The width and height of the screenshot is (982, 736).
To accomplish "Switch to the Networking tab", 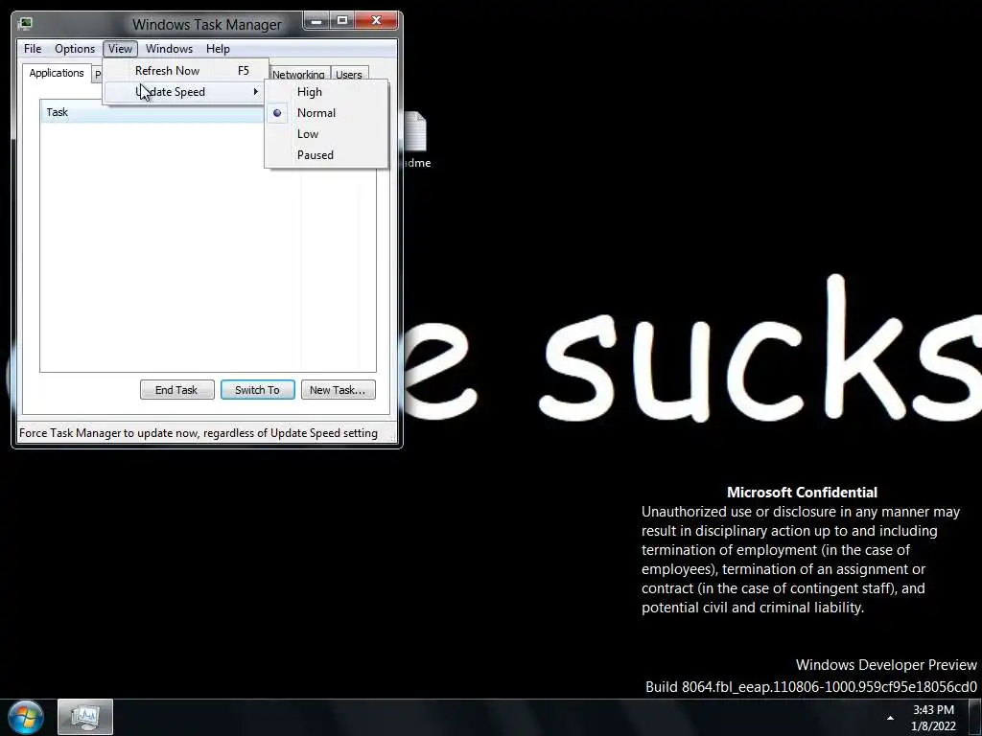I will 299,74.
